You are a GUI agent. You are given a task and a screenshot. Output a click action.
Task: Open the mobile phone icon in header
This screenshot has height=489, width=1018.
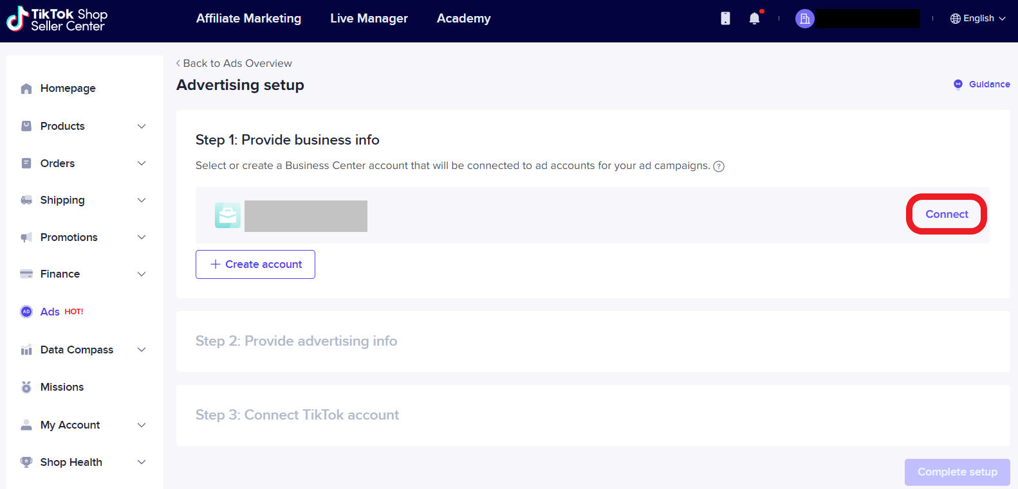725,19
